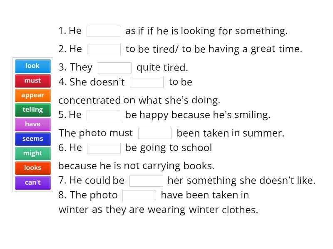Select the blank after 'She doesn't'
The width and height of the screenshot is (333, 249).
147,82
